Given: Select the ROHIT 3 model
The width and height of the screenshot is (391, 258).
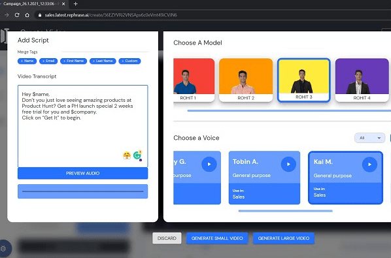Looking at the screenshot, I should click(x=304, y=80).
